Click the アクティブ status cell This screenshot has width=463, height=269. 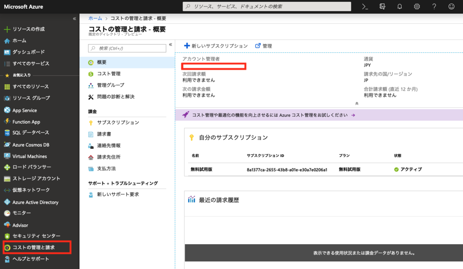tap(408, 169)
